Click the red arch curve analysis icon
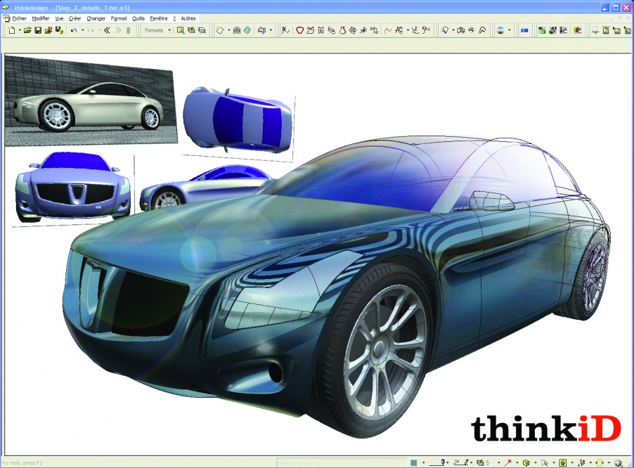The image size is (634, 468). pyautogui.click(x=482, y=30)
